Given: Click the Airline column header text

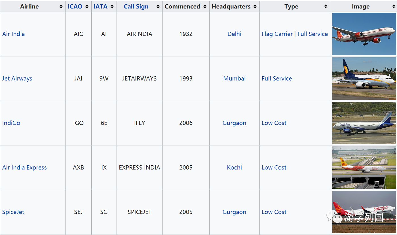Looking at the screenshot, I should (x=29, y=7).
